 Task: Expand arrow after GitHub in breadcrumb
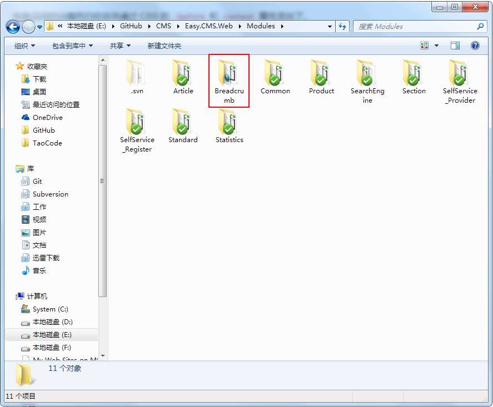click(149, 27)
